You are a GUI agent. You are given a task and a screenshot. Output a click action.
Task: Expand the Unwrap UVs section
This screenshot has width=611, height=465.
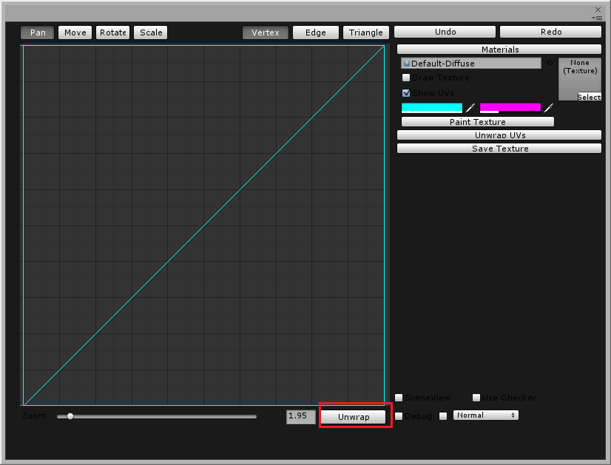pyautogui.click(x=499, y=135)
